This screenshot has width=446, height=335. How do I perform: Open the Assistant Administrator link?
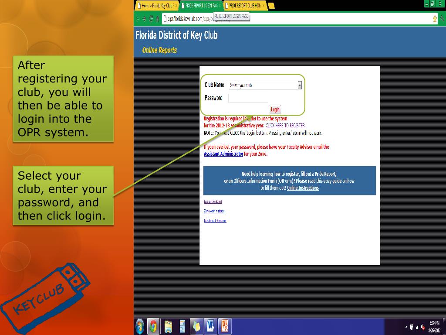pyautogui.click(x=223, y=154)
